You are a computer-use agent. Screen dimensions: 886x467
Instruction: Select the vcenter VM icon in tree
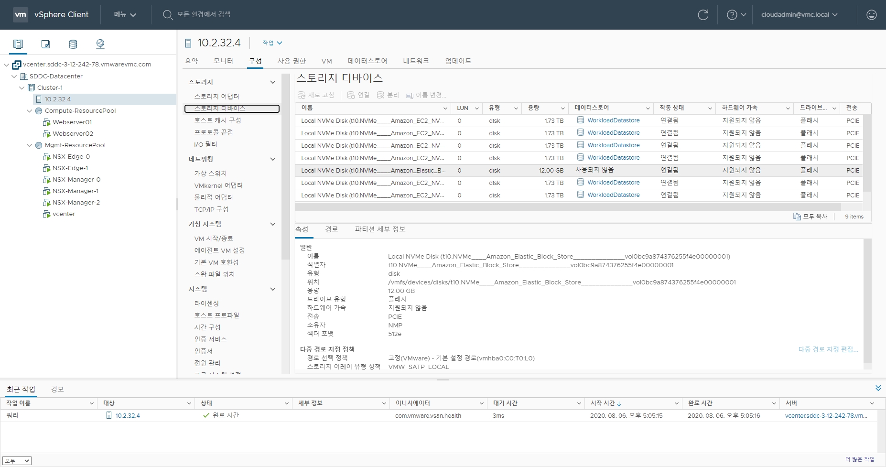click(46, 214)
